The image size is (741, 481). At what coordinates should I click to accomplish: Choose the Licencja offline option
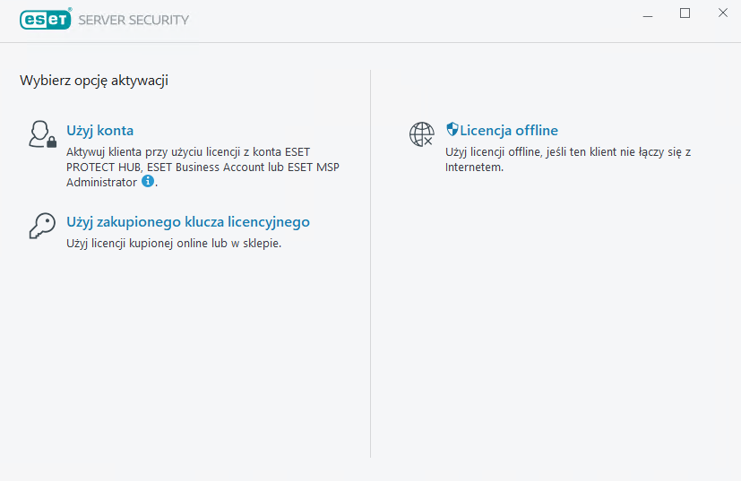(x=509, y=131)
